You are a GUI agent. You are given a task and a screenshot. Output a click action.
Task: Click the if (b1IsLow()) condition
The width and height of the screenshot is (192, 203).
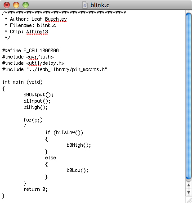pyautogui.click(x=64, y=133)
